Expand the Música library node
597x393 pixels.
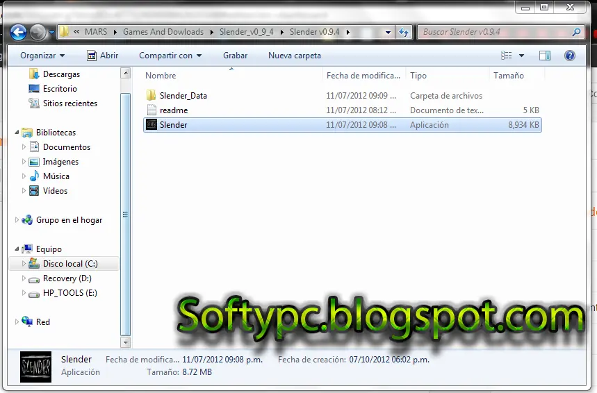(x=24, y=176)
